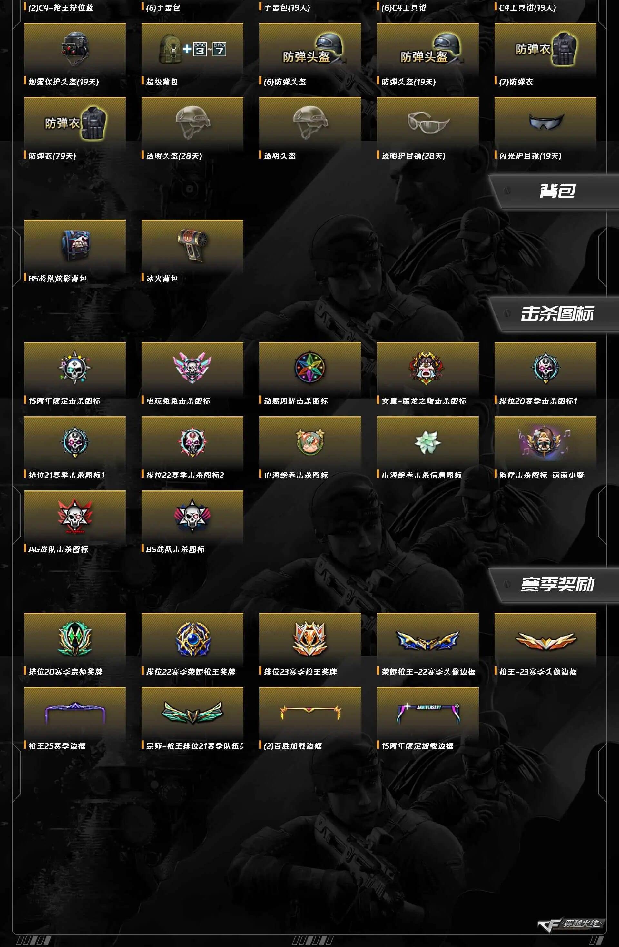This screenshot has height=947, width=619.
Task: Open the 背包 section header
Action: 557,191
